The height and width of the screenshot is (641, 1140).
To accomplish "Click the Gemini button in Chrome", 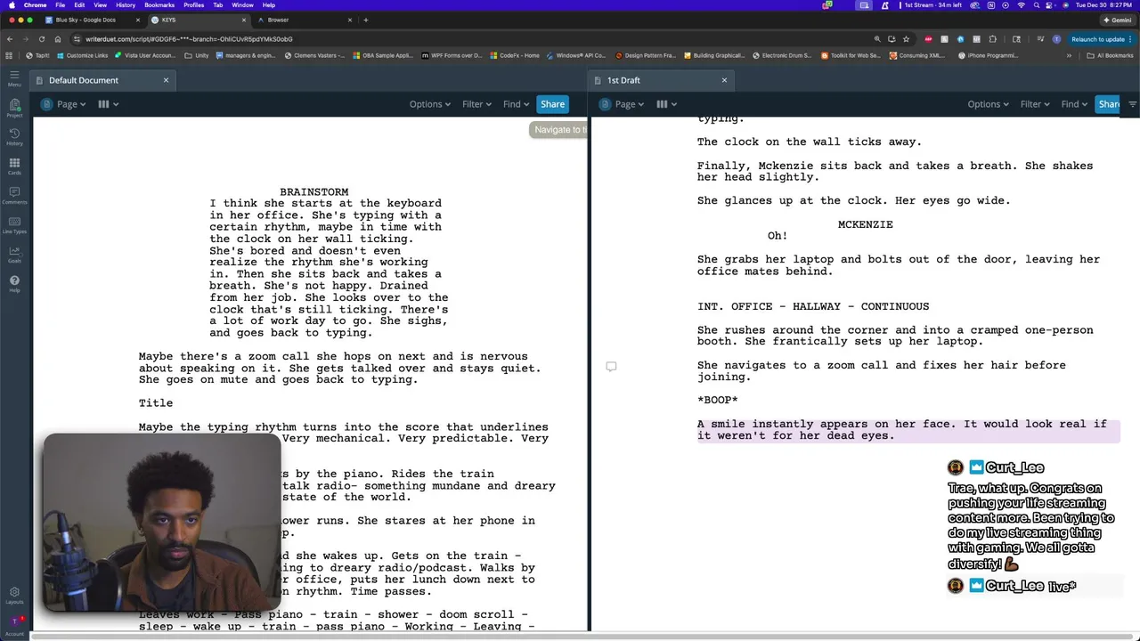I will point(1117,20).
